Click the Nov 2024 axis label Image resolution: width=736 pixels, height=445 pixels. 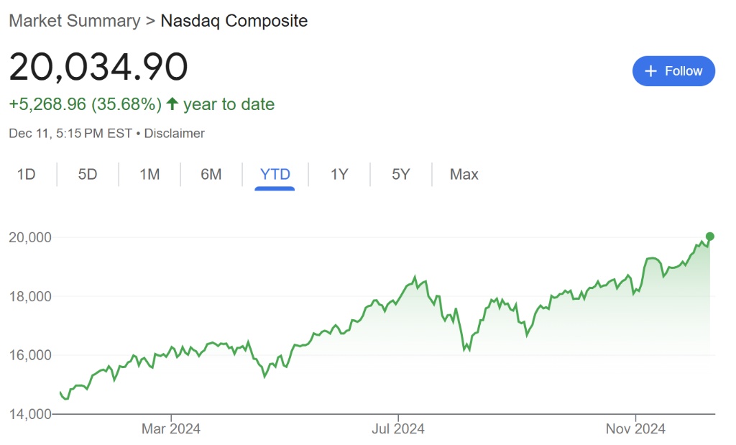[636, 429]
